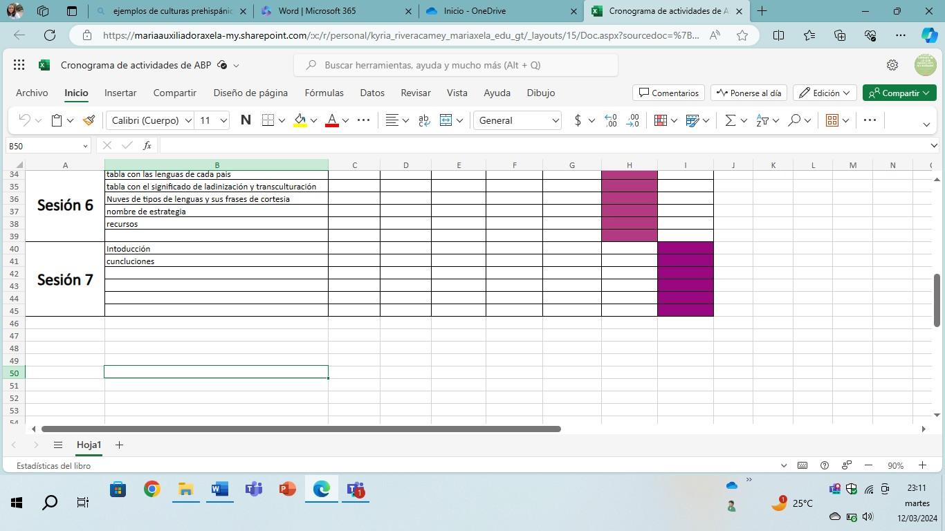The width and height of the screenshot is (945, 531).
Task: Expand the number format General dropdown
Action: (x=555, y=120)
